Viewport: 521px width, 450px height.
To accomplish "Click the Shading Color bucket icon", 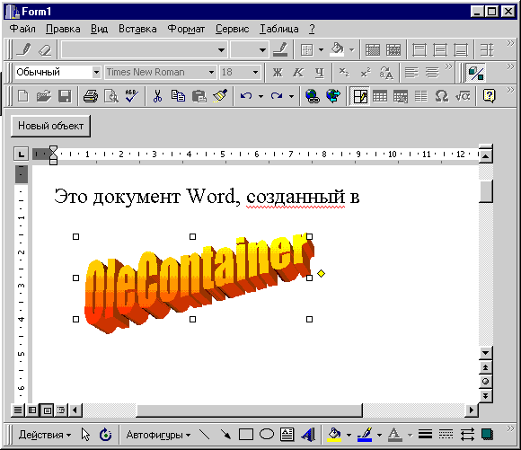I will coord(337,49).
